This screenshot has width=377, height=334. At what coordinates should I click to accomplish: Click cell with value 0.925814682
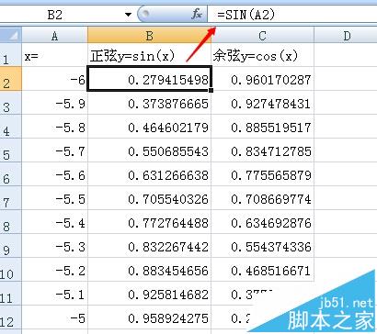pyautogui.click(x=149, y=294)
